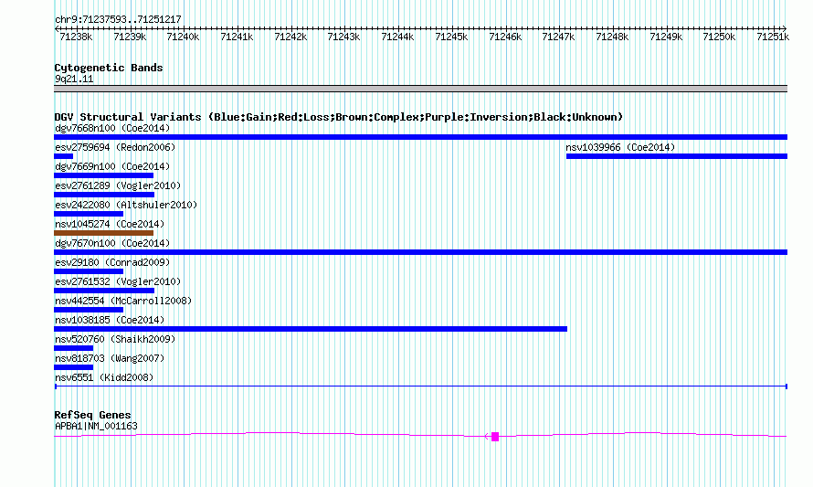Select the thin nsv6551 line feature

pos(421,386)
